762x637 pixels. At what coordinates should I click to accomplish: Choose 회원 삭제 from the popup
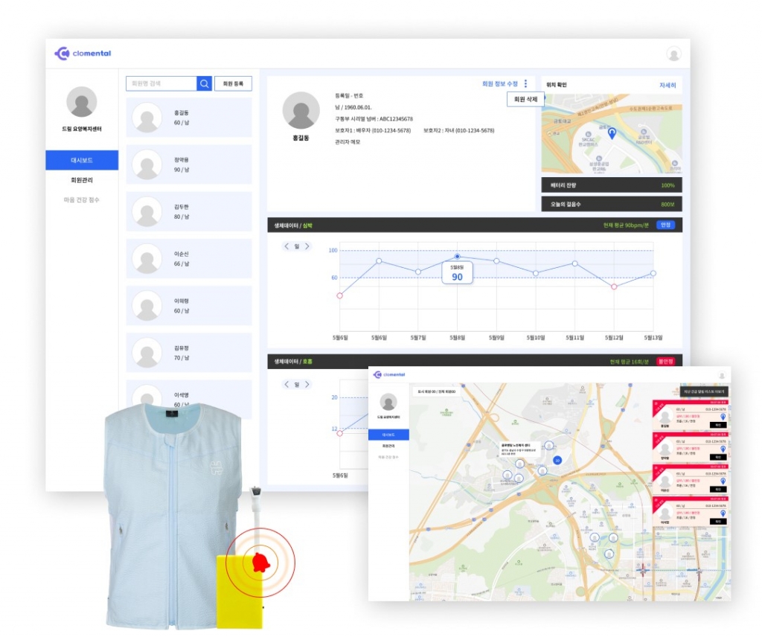click(525, 99)
